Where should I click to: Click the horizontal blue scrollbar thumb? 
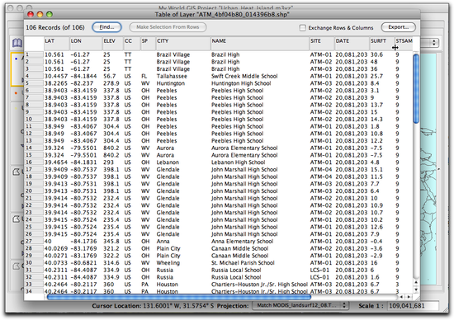[178, 297]
